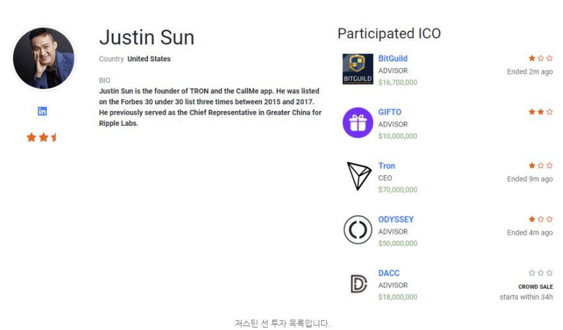Click the Tron triangle logo
The image size is (563, 330).
358,175
